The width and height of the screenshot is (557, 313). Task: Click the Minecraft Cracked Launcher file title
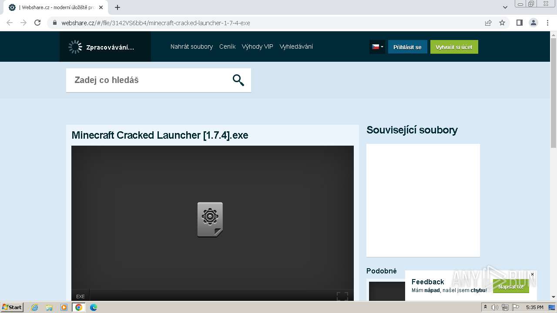coord(160,135)
